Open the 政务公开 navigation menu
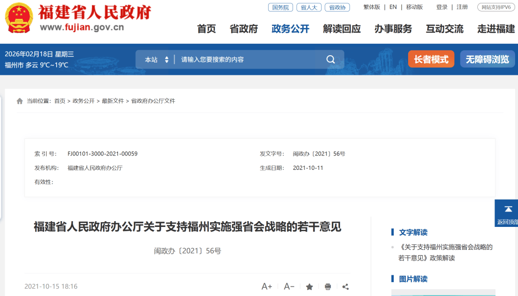This screenshot has width=518, height=296. pyautogui.click(x=290, y=29)
